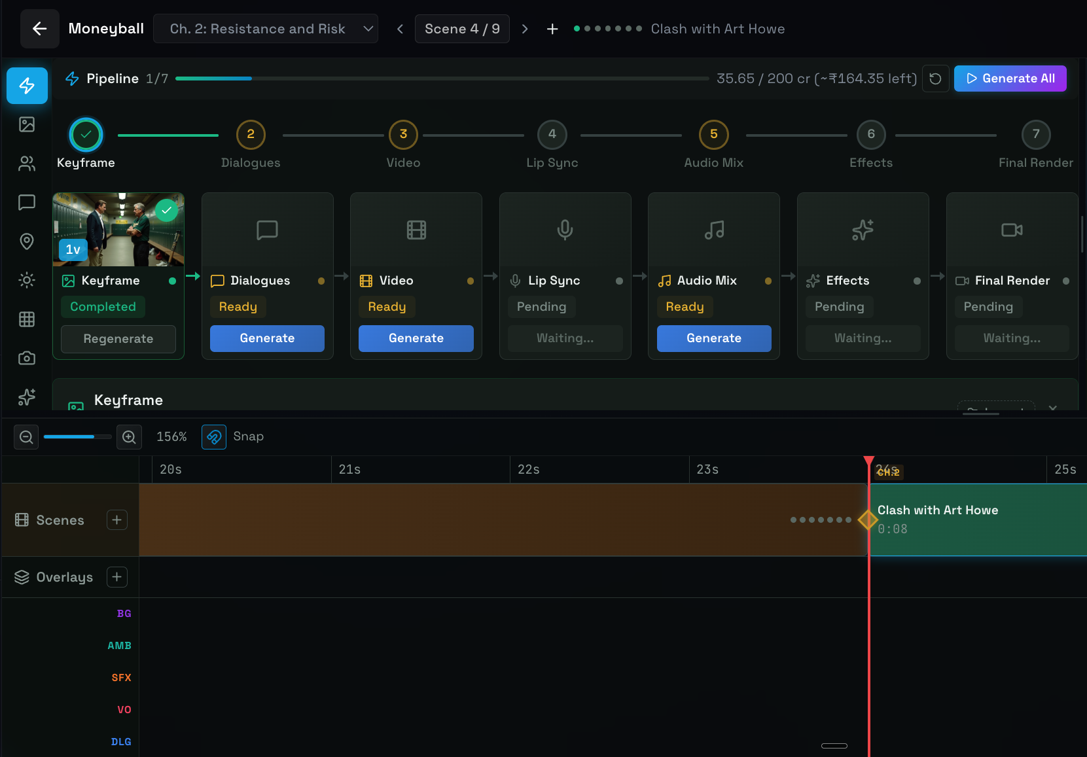Select pipeline step 6 Effects
The width and height of the screenshot is (1087, 757).
(871, 135)
